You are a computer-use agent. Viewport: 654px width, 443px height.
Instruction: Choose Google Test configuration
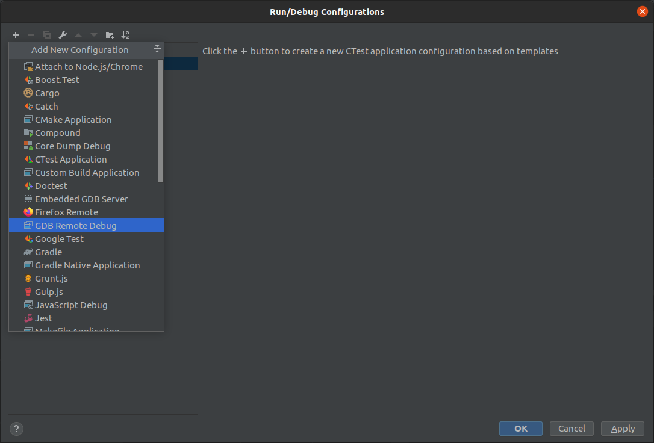86,239
